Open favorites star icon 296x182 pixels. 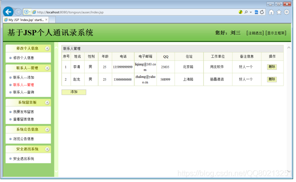click(279, 12)
